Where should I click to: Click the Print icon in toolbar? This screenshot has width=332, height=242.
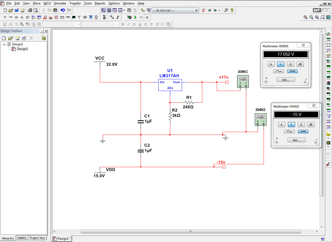(x=30, y=10)
